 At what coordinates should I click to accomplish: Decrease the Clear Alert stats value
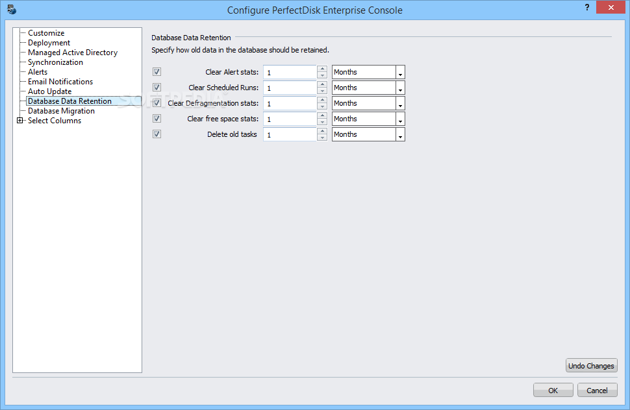(x=322, y=75)
